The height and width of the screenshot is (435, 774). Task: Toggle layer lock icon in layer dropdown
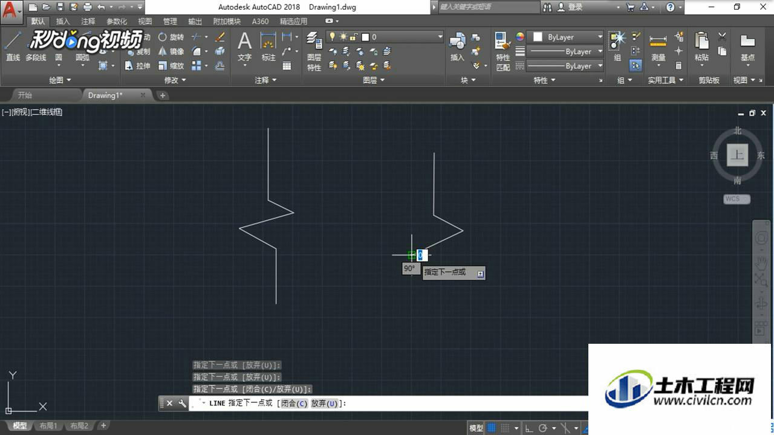[x=353, y=37]
